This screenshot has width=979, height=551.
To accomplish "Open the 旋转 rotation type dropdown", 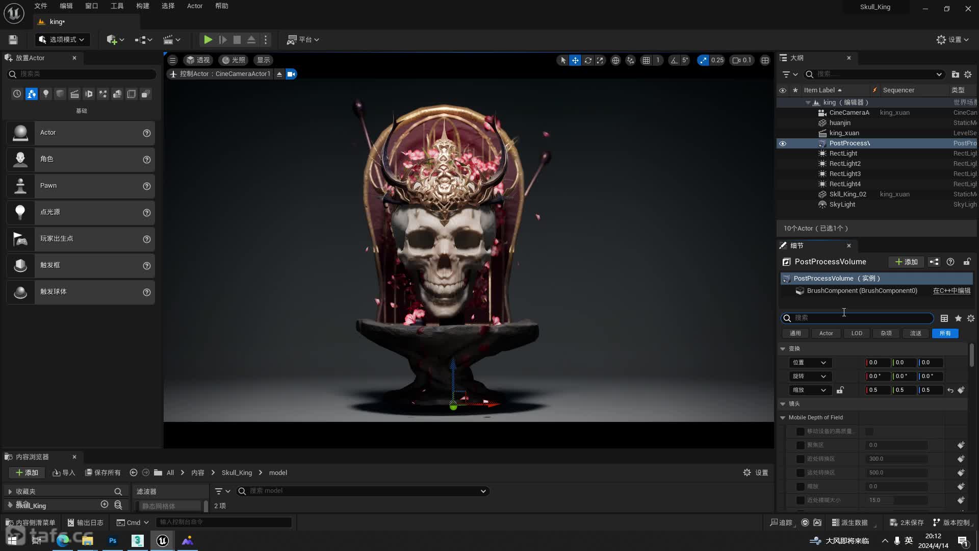I will pyautogui.click(x=810, y=377).
